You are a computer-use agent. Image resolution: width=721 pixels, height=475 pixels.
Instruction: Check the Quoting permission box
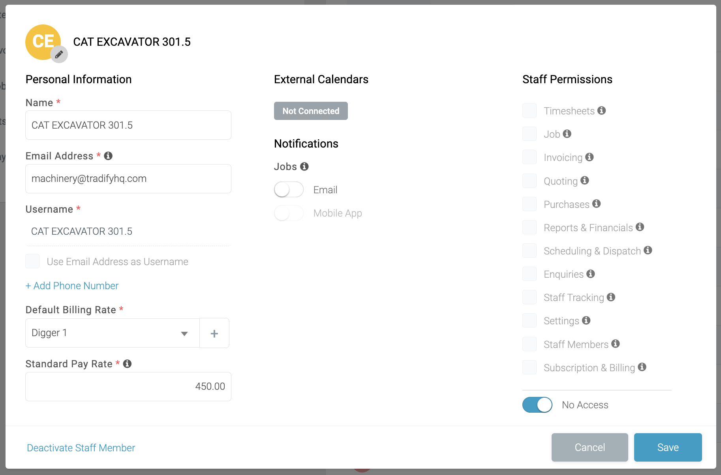pyautogui.click(x=529, y=181)
